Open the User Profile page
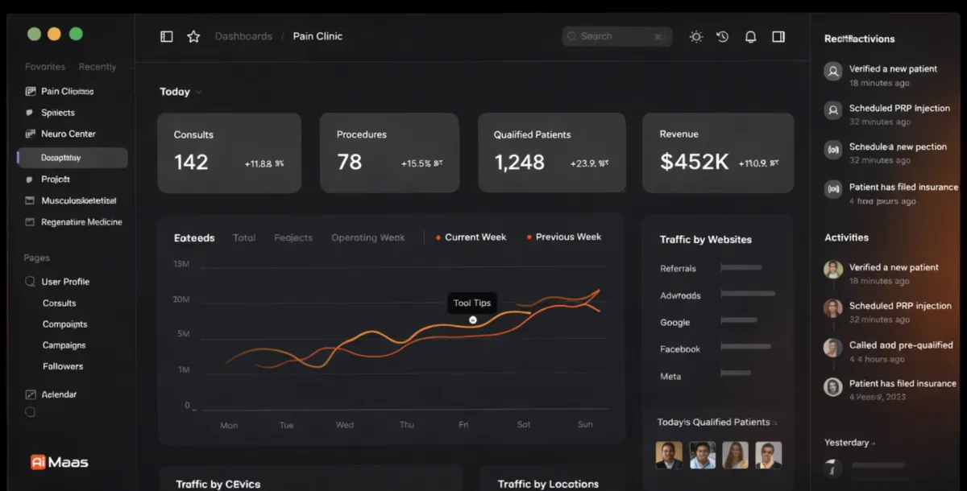The height and width of the screenshot is (491, 967). (65, 282)
